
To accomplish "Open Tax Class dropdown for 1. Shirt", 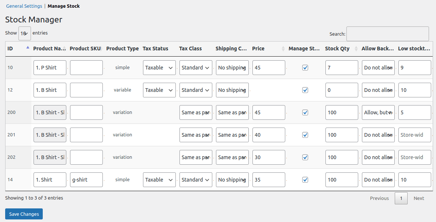I will pyautogui.click(x=196, y=180).
